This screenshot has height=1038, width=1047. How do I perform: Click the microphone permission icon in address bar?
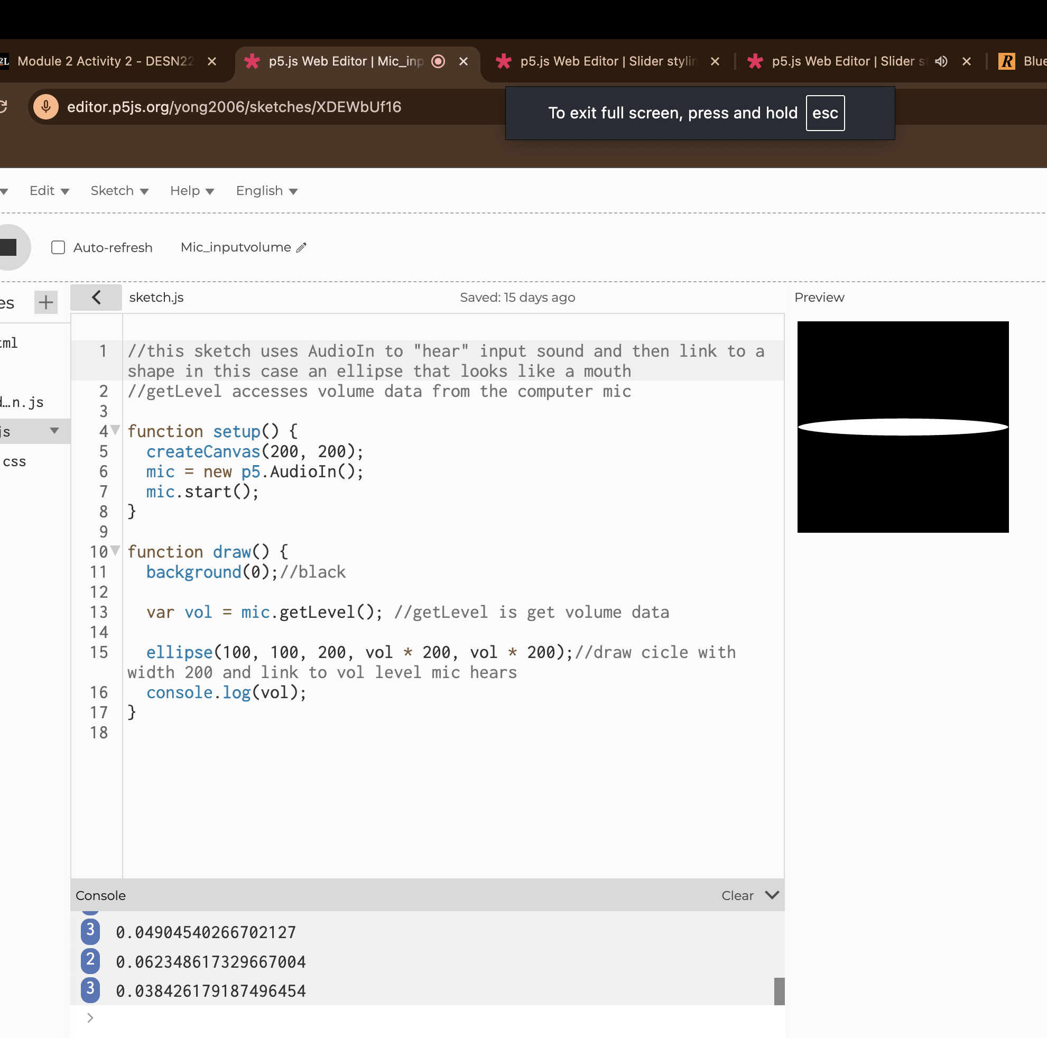coord(46,107)
